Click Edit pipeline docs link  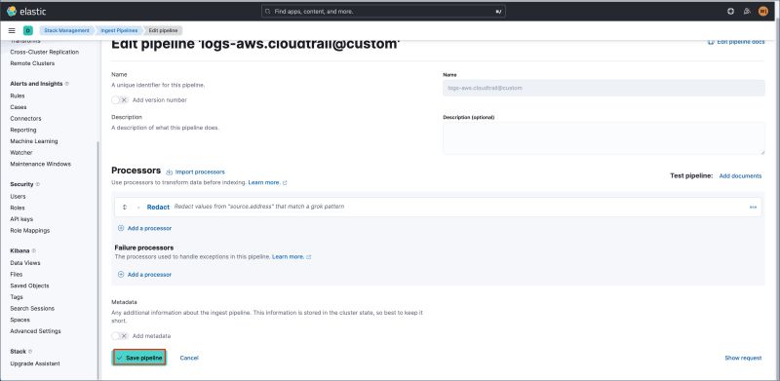tap(741, 42)
